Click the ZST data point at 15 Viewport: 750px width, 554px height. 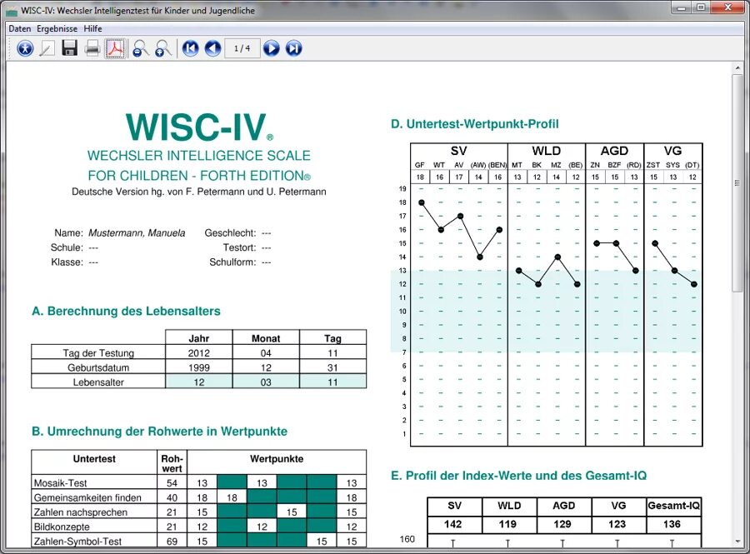[x=655, y=243]
